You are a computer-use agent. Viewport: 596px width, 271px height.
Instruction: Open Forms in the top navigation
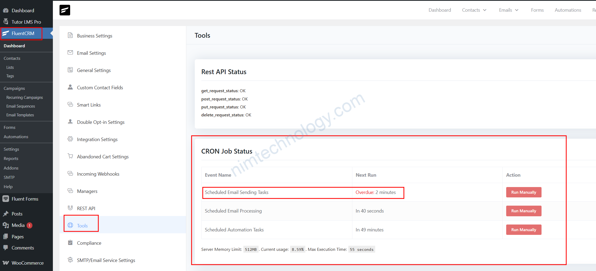pyautogui.click(x=537, y=10)
